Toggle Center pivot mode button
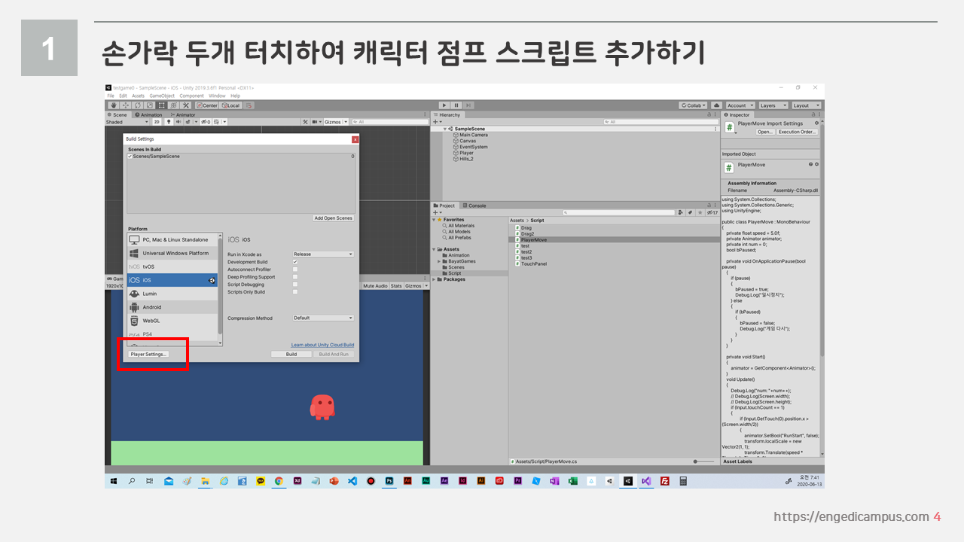Image resolution: width=964 pixels, height=542 pixels. pyautogui.click(x=207, y=105)
